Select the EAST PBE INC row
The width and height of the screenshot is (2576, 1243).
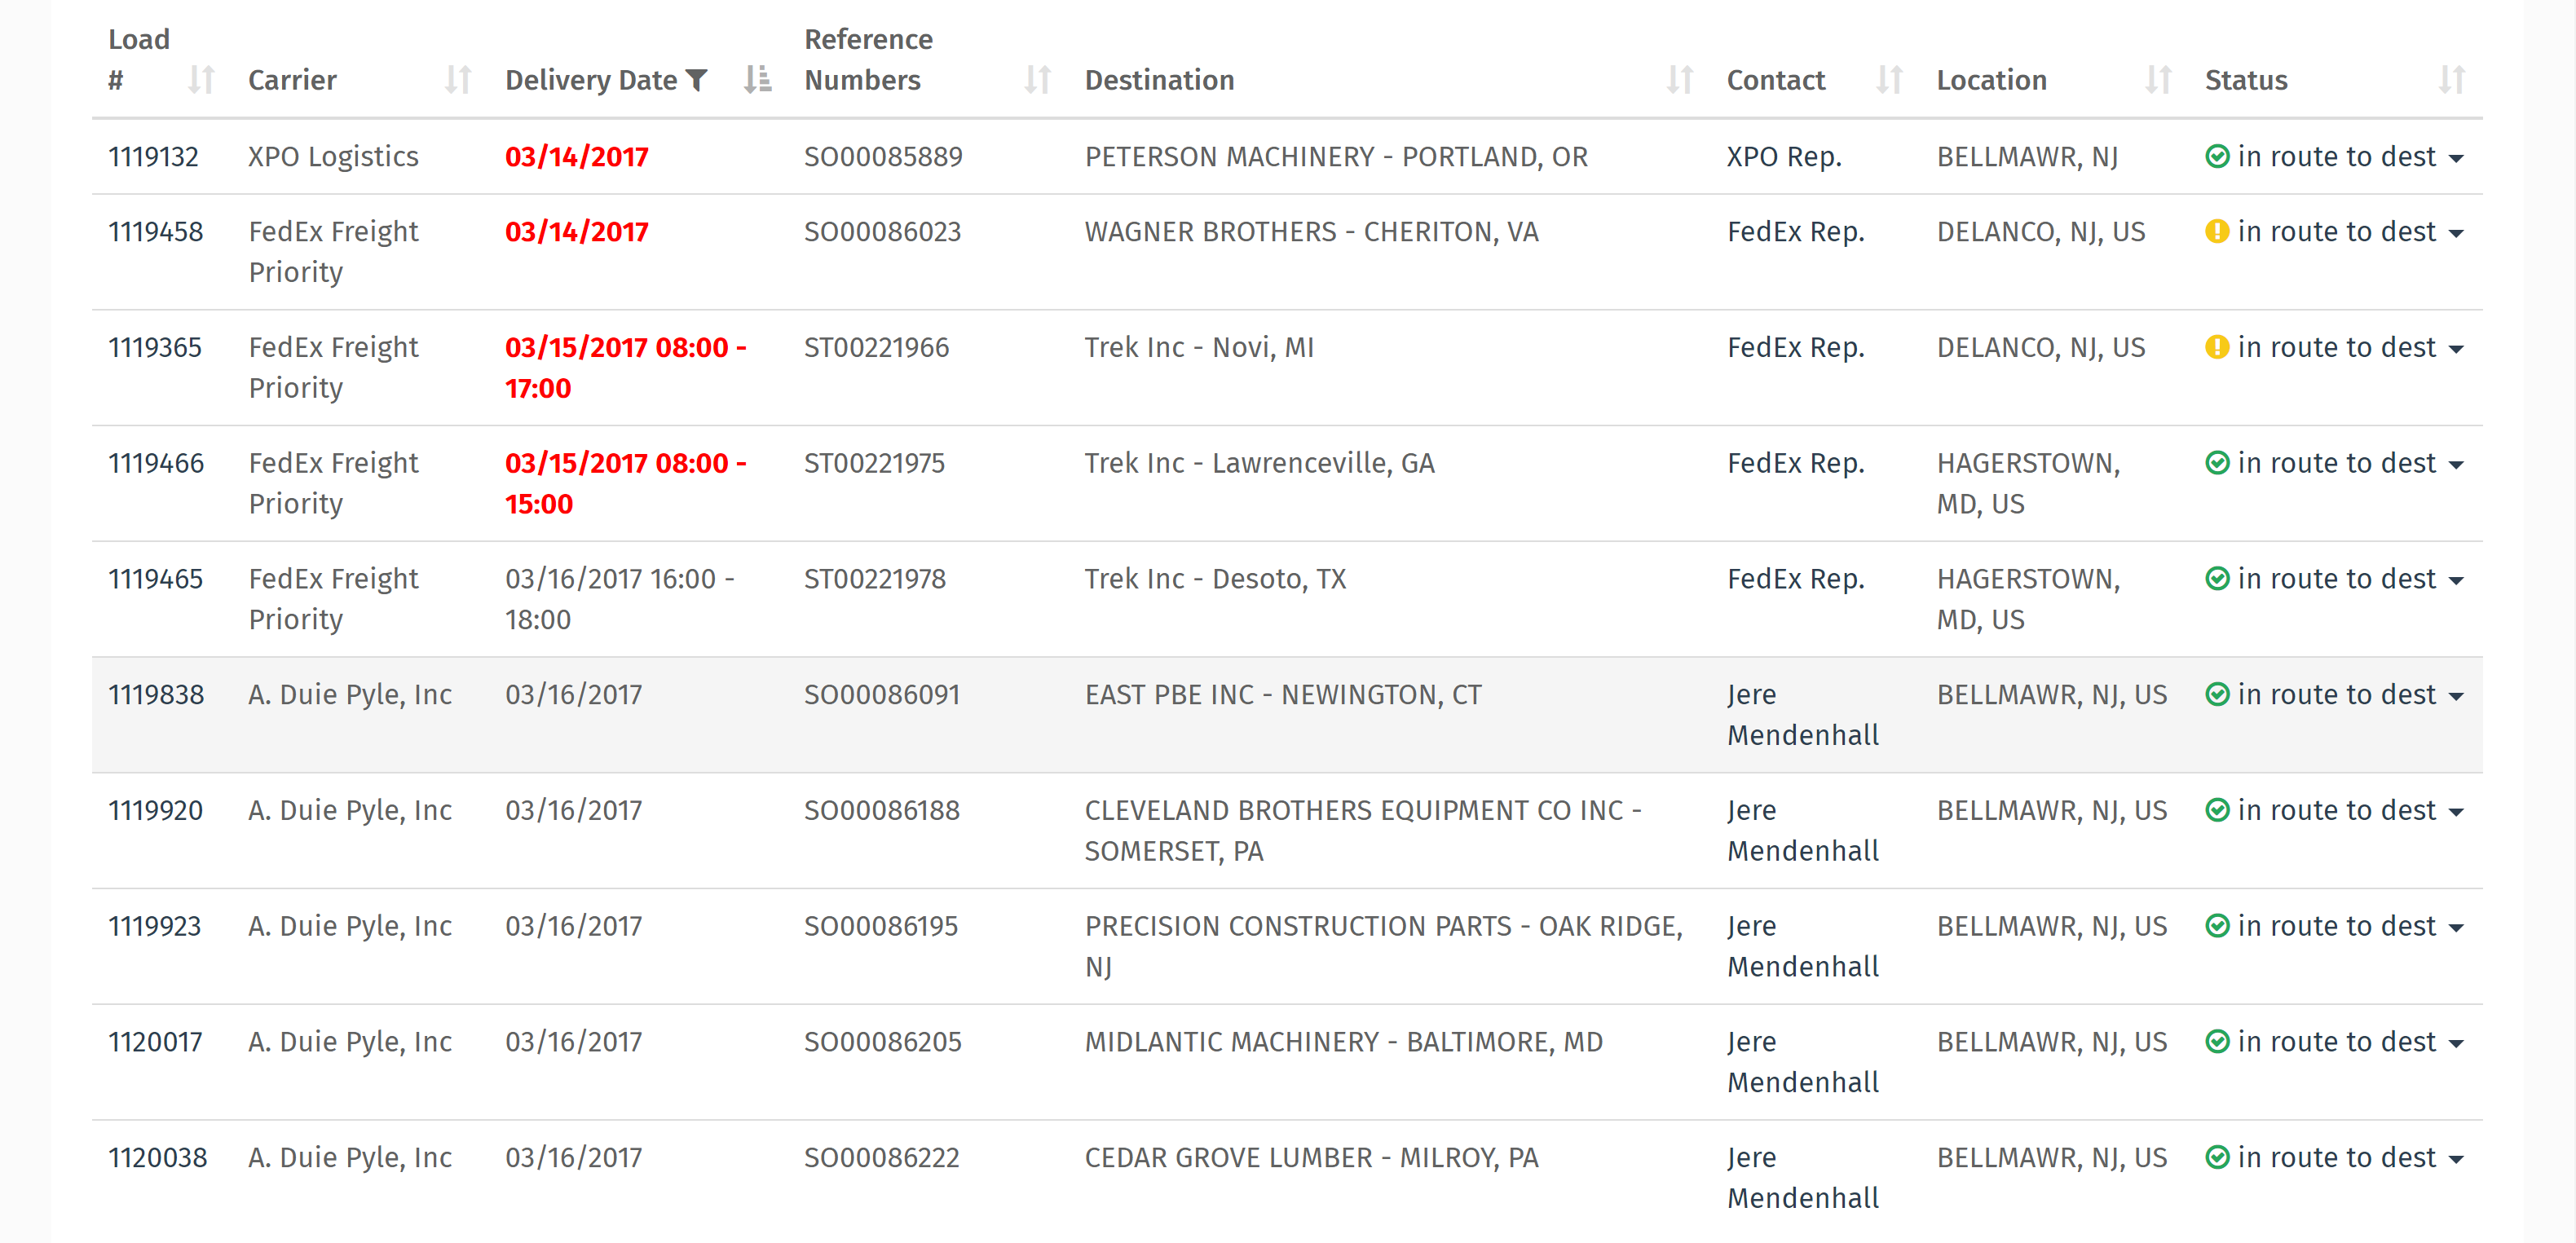tap(1282, 695)
